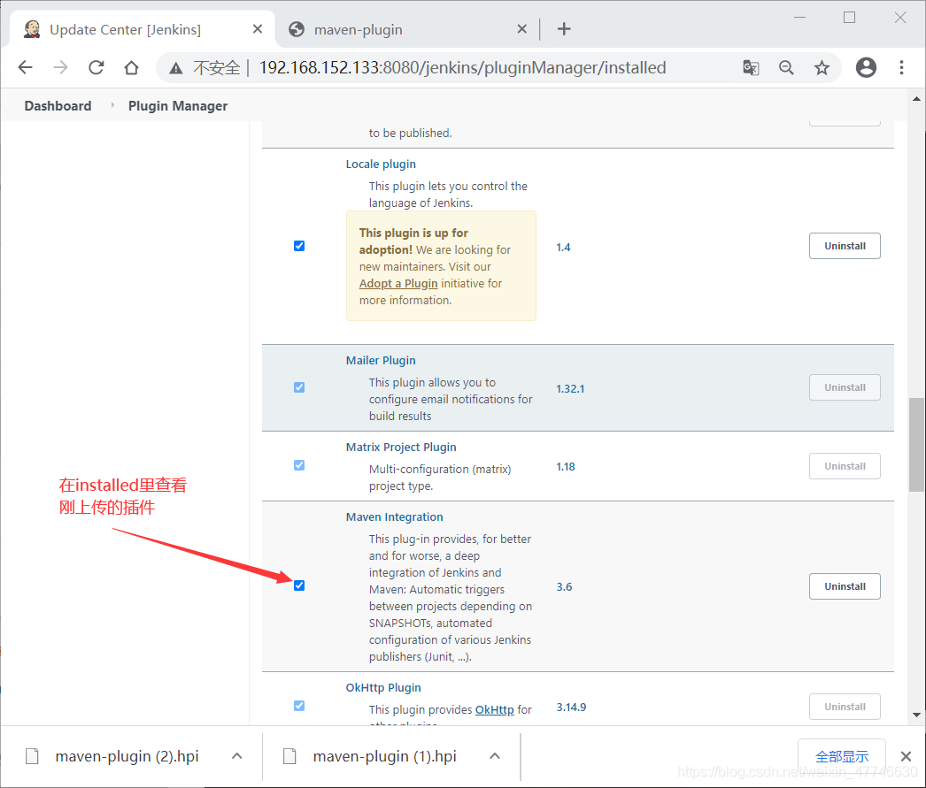Click the scrollbar up arrow

[x=916, y=98]
